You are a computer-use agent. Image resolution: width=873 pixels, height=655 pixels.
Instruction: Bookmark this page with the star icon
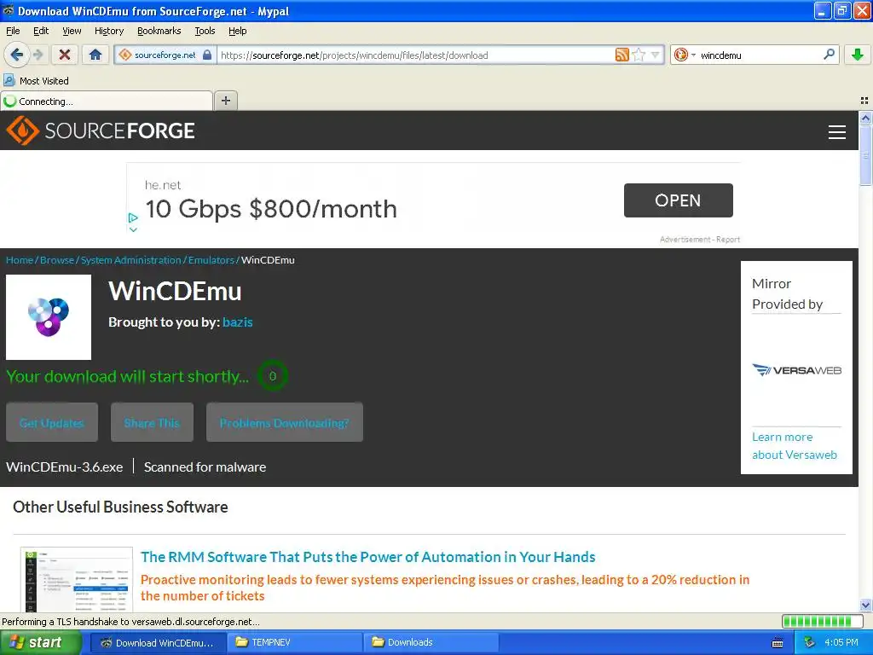[x=639, y=55]
